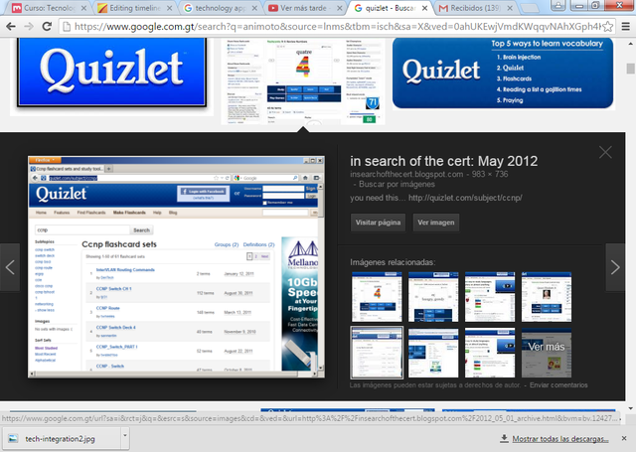This screenshot has height=452, width=636.
Task: Select the Top 5 ways to learn vocabulary image
Action: coord(504,74)
